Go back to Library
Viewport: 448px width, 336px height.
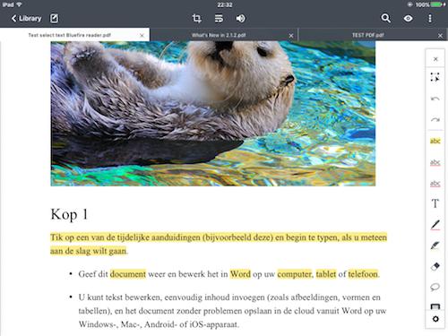(x=26, y=19)
